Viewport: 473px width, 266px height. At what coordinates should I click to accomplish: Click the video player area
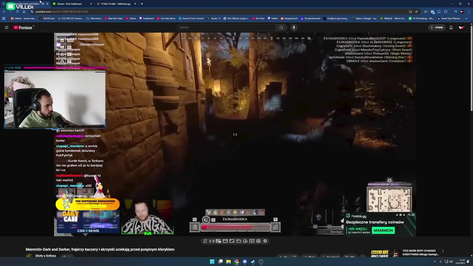pos(235,134)
